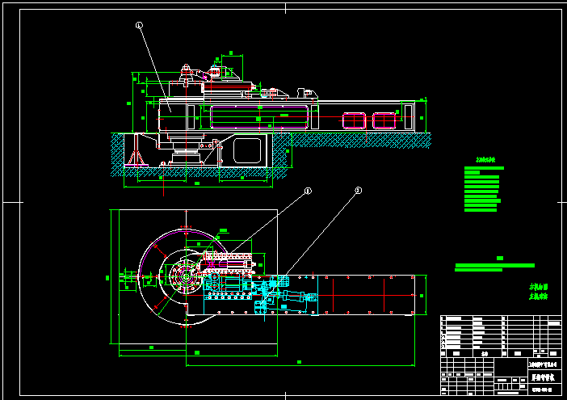The height and width of the screenshot is (400, 567).
Task: Select the green technical notes heading
Action: pos(485,160)
